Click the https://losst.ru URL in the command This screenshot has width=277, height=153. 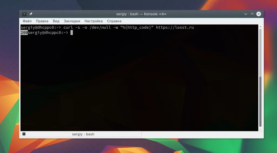click(175, 27)
